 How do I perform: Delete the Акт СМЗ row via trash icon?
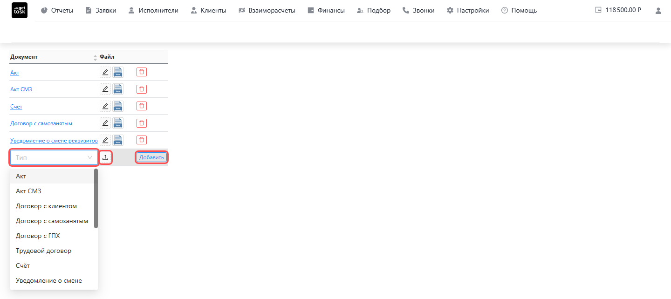(142, 89)
